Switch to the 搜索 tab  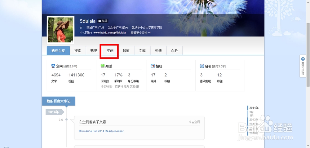pyautogui.click(x=78, y=50)
